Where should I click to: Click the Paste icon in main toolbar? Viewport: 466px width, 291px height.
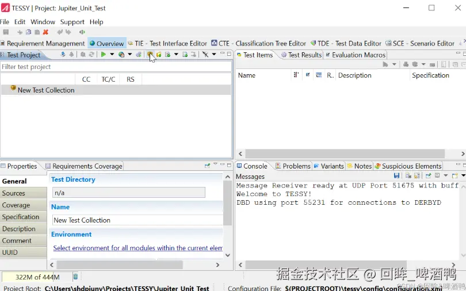37,32
